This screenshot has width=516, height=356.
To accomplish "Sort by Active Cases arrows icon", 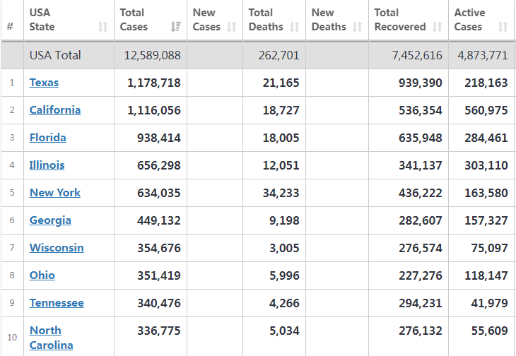I will pos(503,27).
